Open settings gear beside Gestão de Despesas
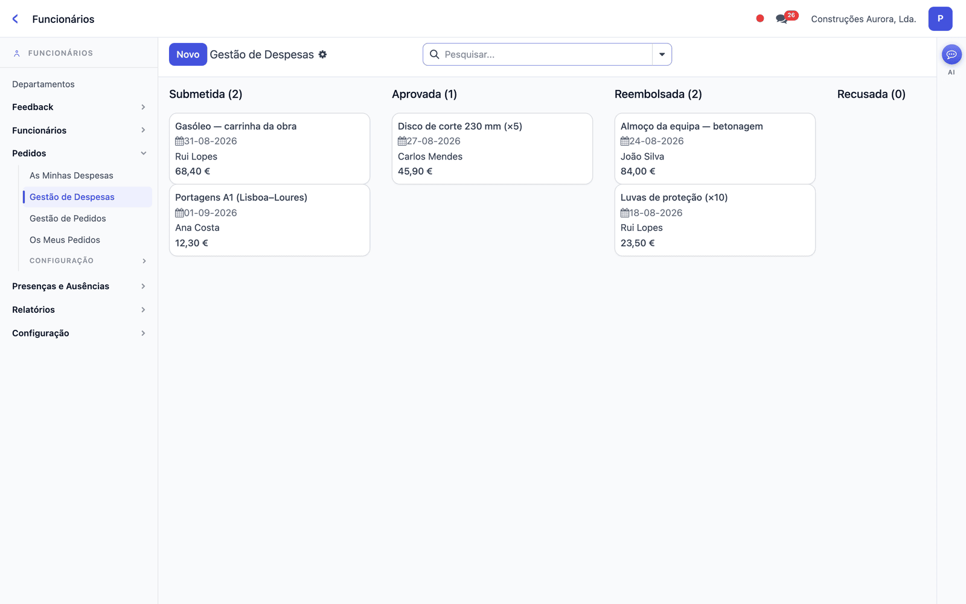 pos(322,54)
